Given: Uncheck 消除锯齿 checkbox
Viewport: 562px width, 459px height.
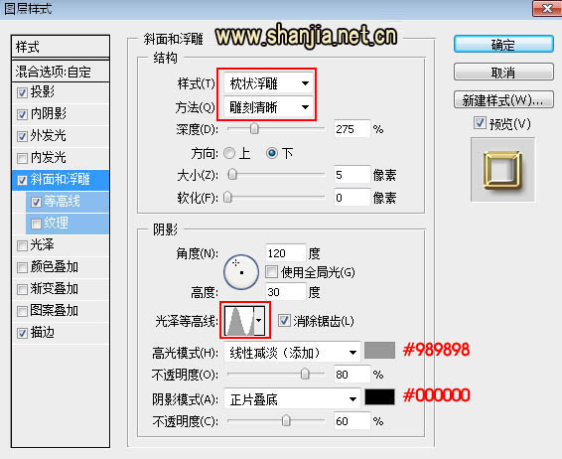Looking at the screenshot, I should tap(284, 320).
